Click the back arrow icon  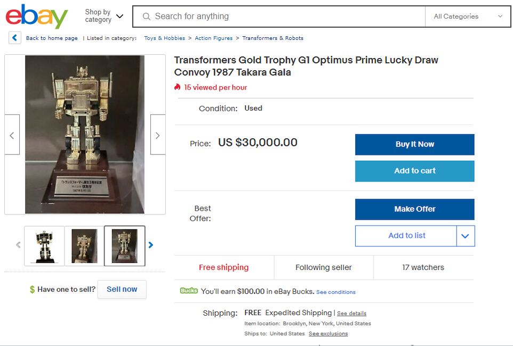click(15, 38)
